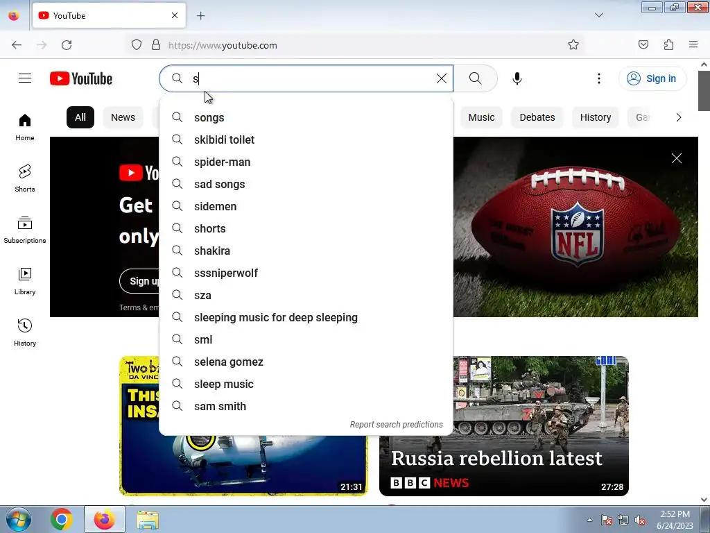The image size is (710, 533).
Task: Click the YouTube logo
Action: (81, 78)
